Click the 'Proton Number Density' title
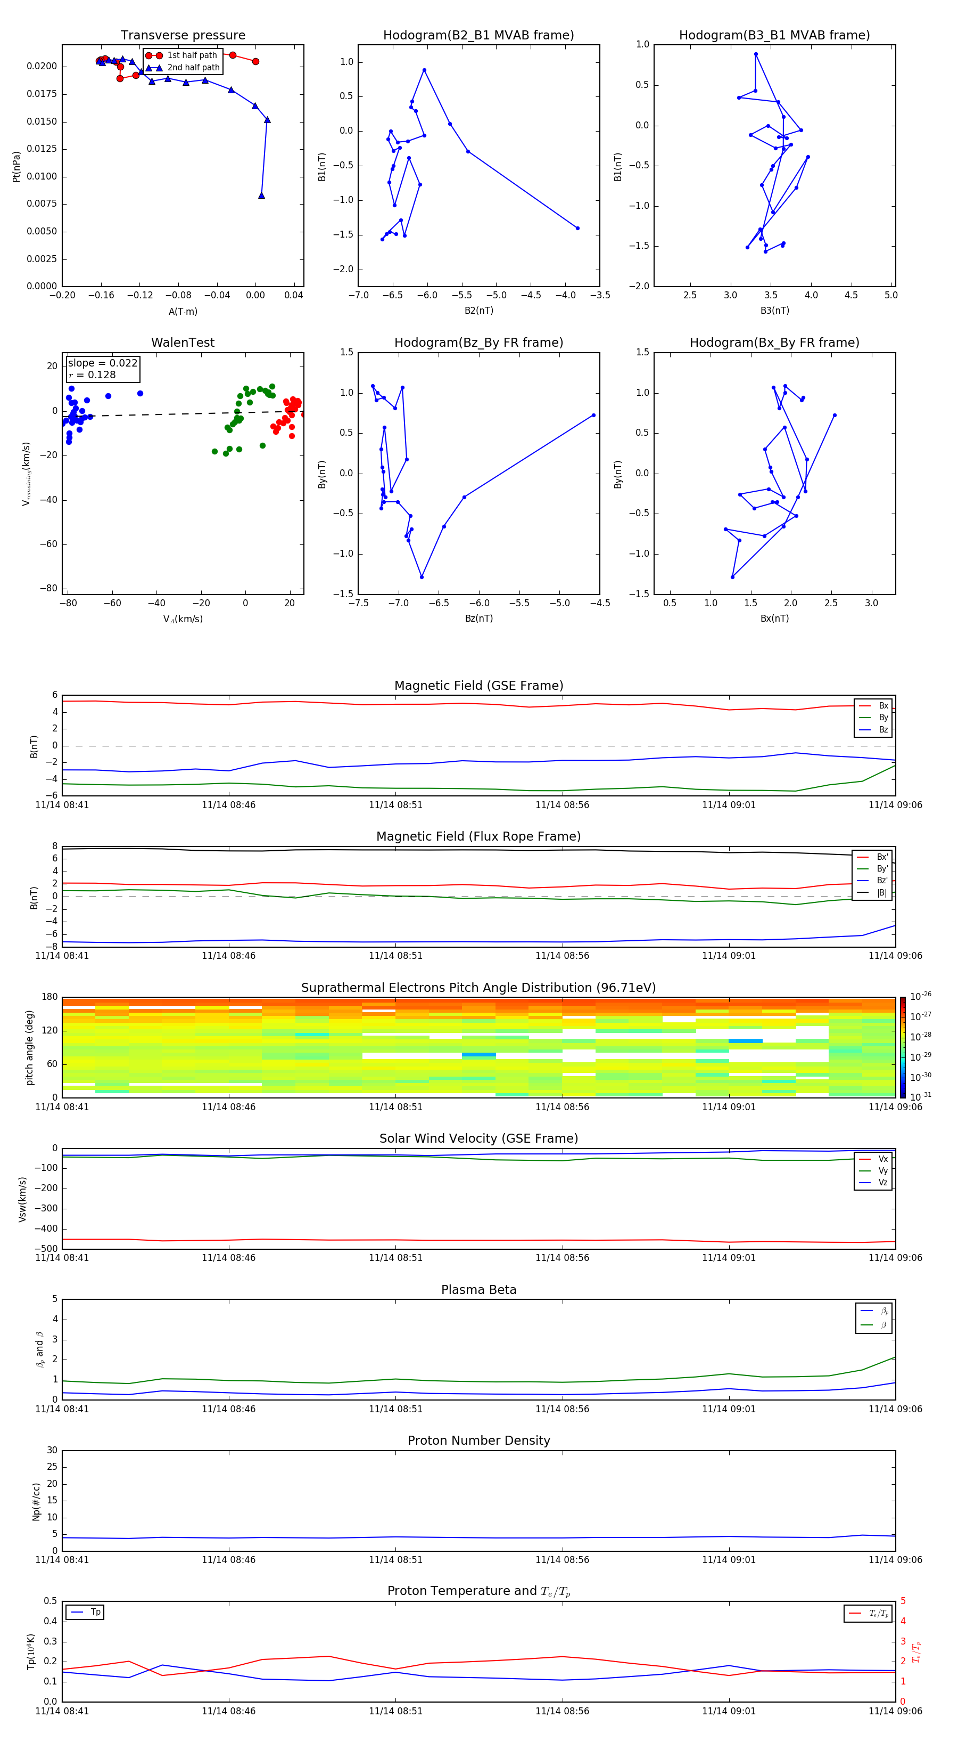 [x=478, y=1440]
